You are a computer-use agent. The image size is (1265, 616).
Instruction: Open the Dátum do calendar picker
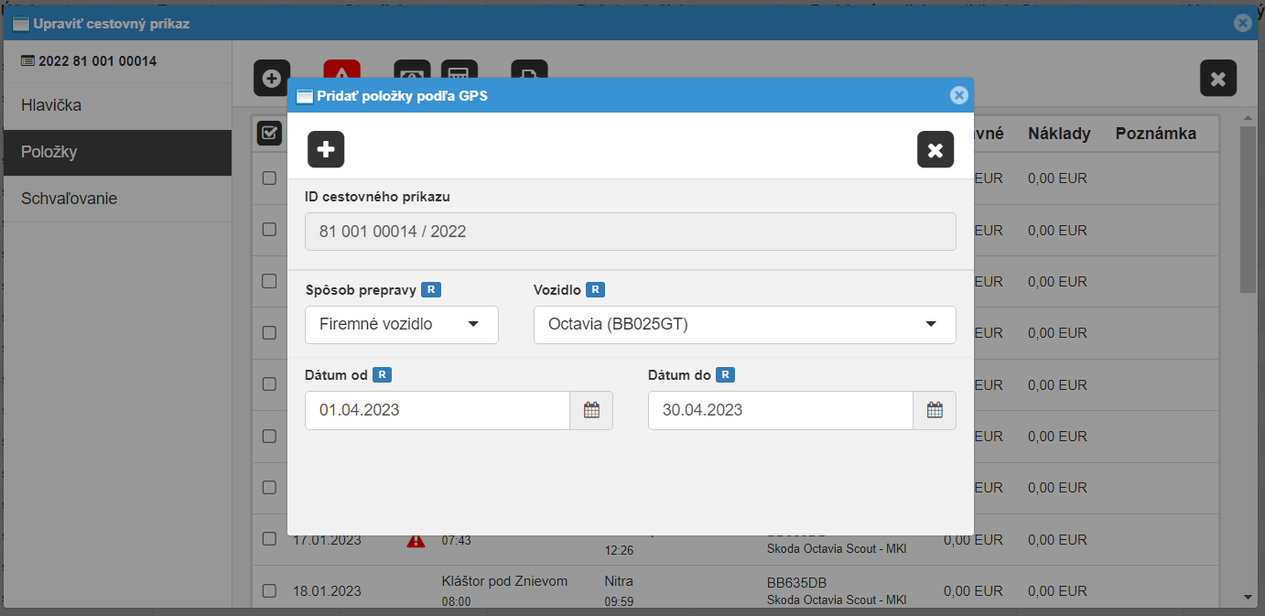click(x=935, y=410)
